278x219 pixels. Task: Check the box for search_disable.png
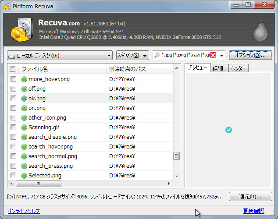[x=13, y=137]
